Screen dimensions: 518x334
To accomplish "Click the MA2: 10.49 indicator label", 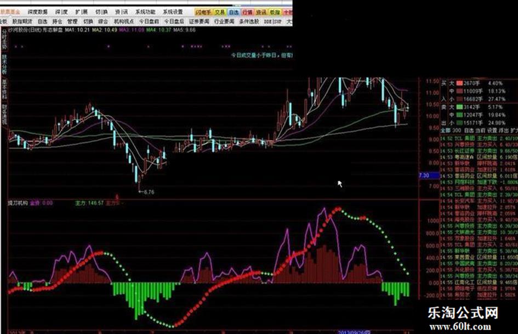I will pos(105,30).
